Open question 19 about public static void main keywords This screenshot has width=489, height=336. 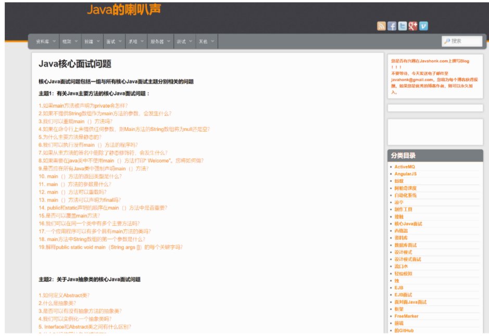click(110, 247)
